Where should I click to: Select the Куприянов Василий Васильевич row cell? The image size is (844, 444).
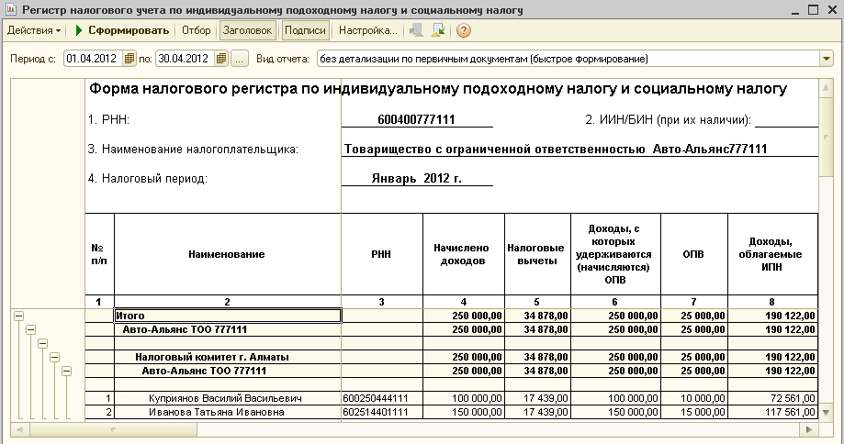(227, 399)
